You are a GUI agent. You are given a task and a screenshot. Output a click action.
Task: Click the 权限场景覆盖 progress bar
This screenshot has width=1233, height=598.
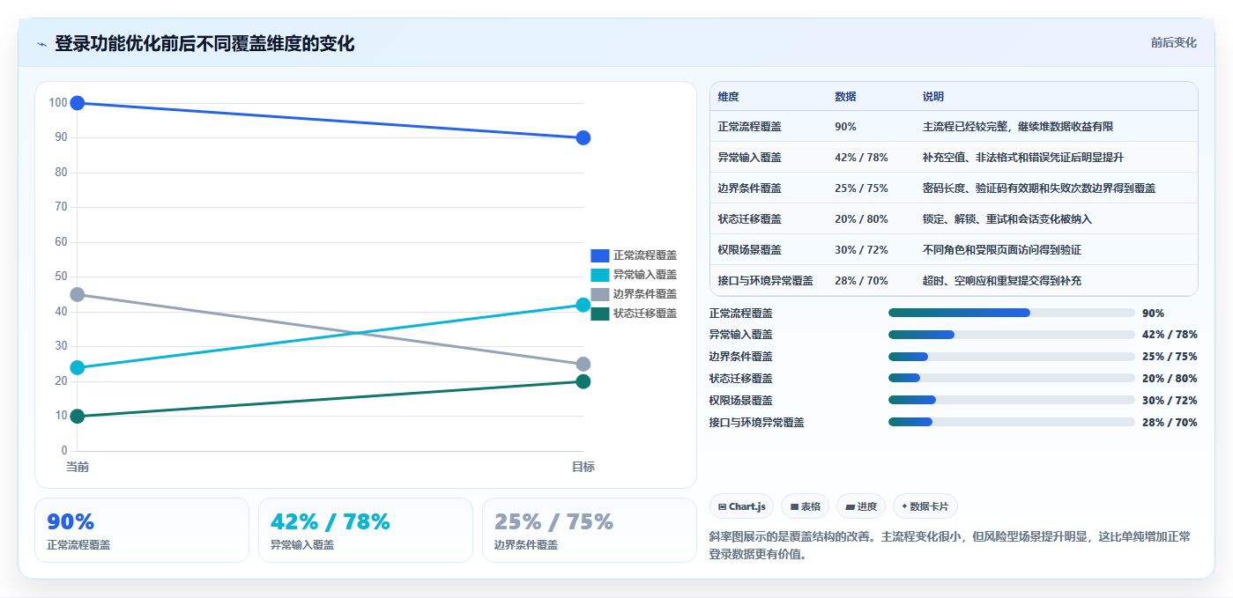pyautogui.click(x=1012, y=400)
